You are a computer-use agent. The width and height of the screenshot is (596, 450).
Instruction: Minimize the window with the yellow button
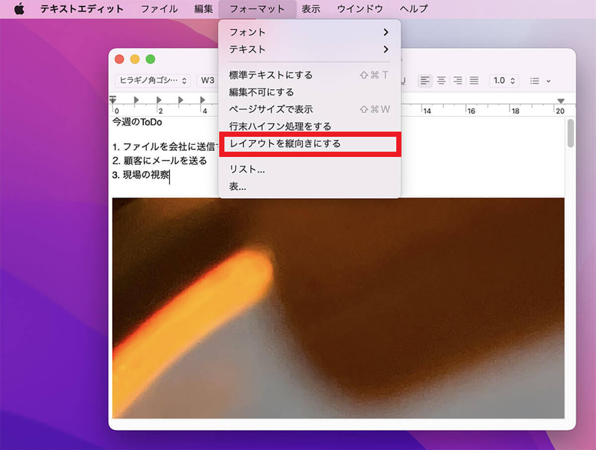(135, 59)
